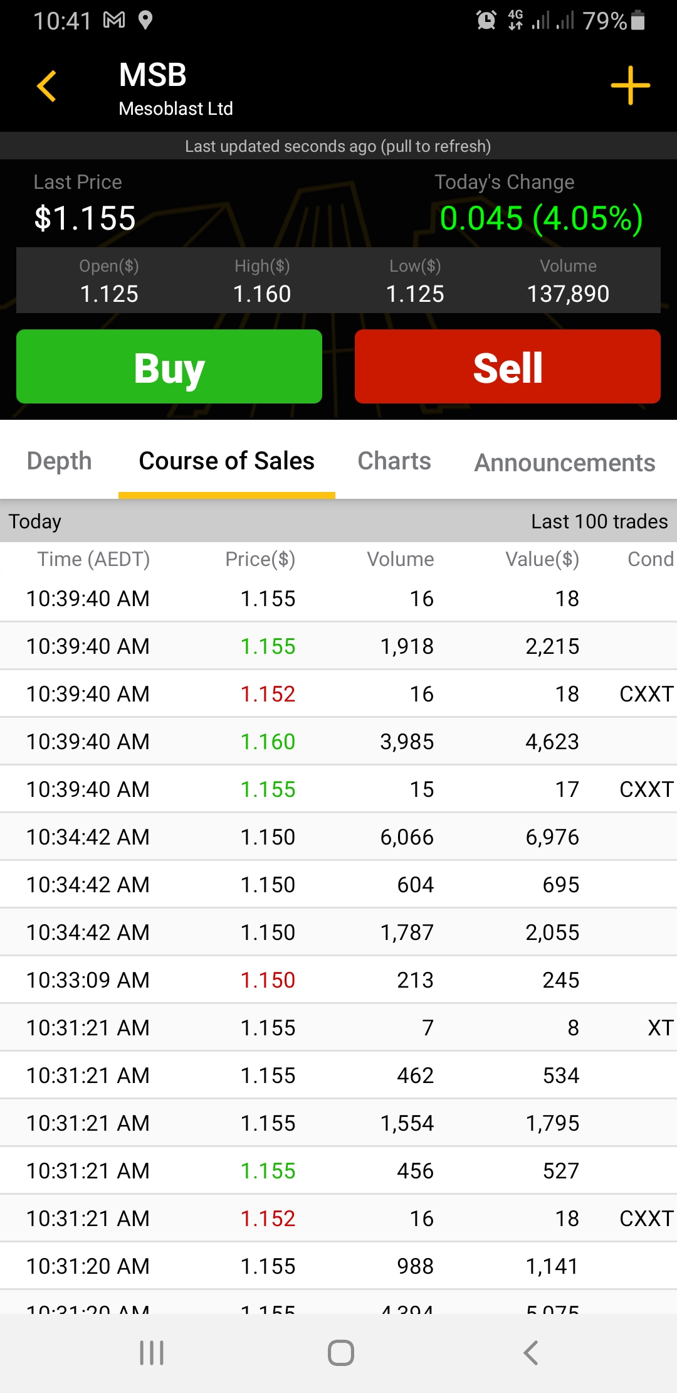Image resolution: width=677 pixels, height=1393 pixels.
Task: Tap the Gmail notification icon
Action: pos(114,21)
